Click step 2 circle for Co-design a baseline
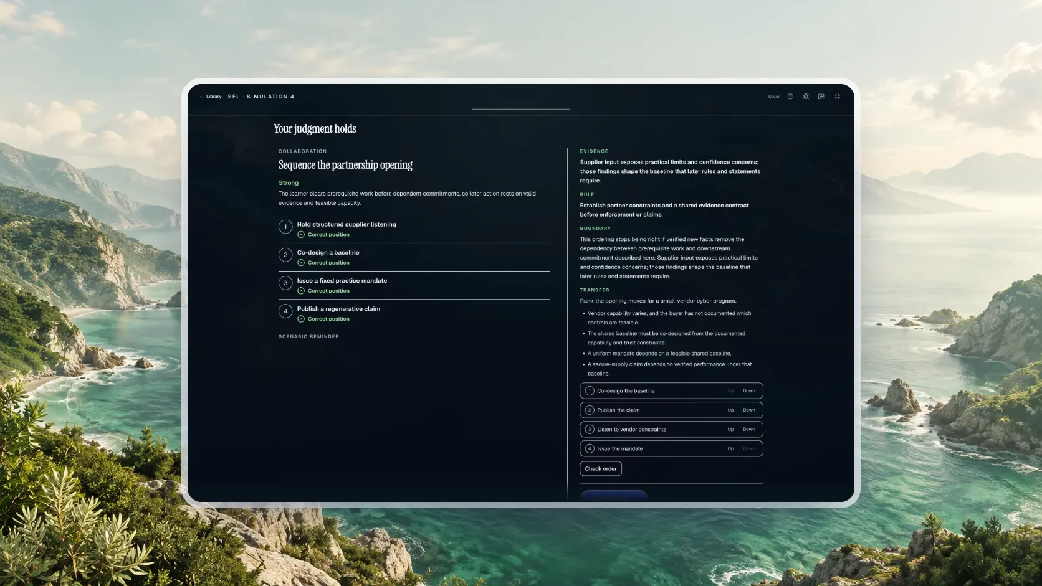 [285, 255]
